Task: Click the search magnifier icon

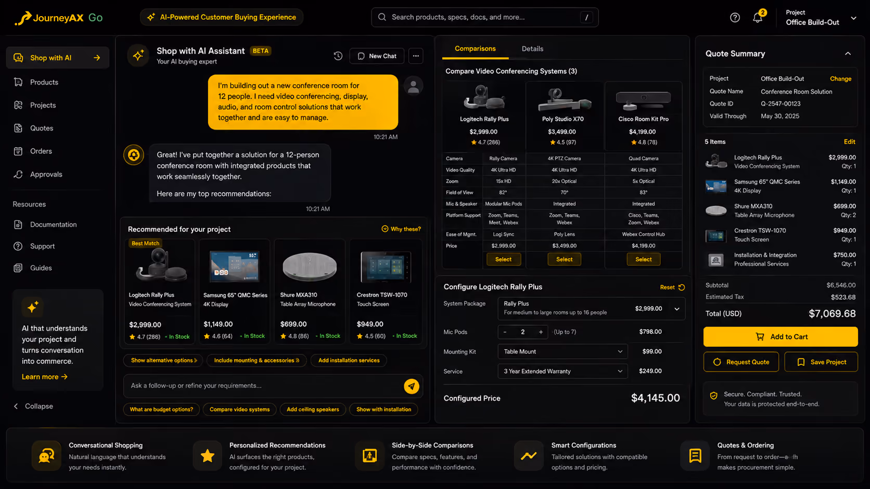Action: (x=382, y=17)
